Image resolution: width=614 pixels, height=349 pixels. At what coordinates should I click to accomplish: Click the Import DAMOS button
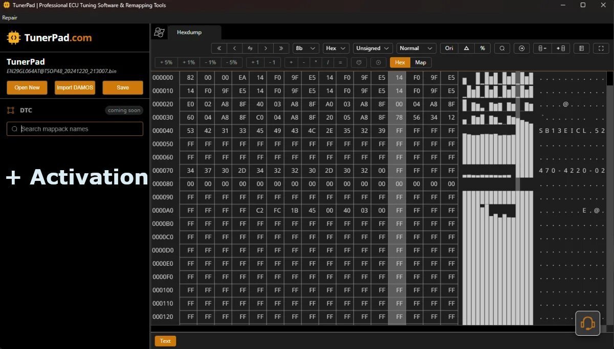click(x=75, y=87)
